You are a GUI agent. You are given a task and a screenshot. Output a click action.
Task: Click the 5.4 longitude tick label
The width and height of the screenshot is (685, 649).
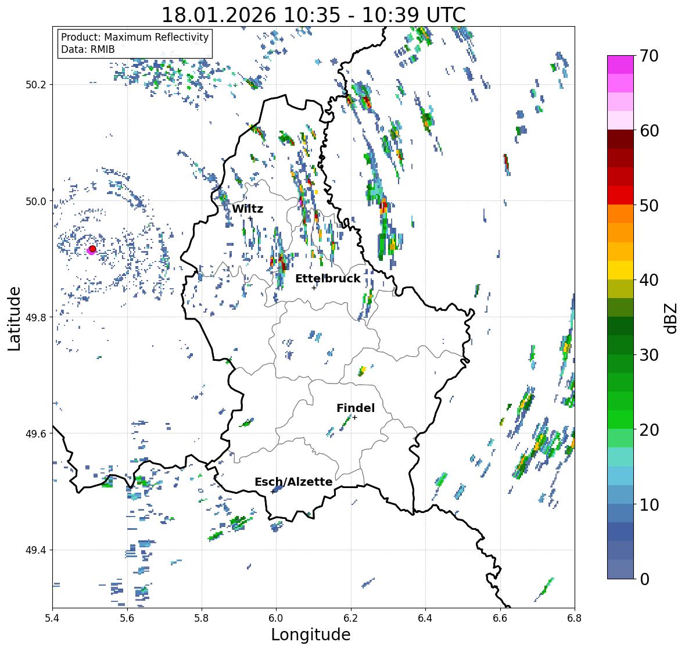[x=52, y=618]
